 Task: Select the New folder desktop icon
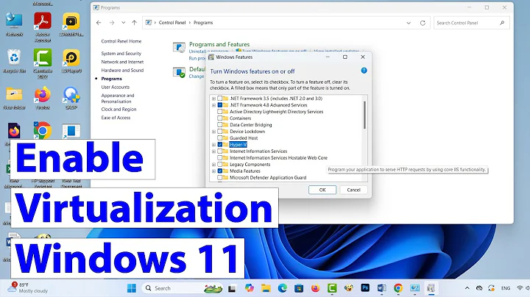(x=14, y=98)
